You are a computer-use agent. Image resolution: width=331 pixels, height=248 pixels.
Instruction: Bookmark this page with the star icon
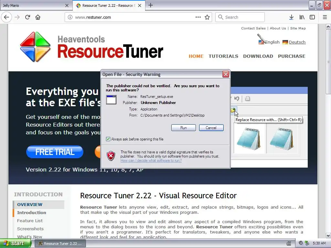tap(207, 17)
